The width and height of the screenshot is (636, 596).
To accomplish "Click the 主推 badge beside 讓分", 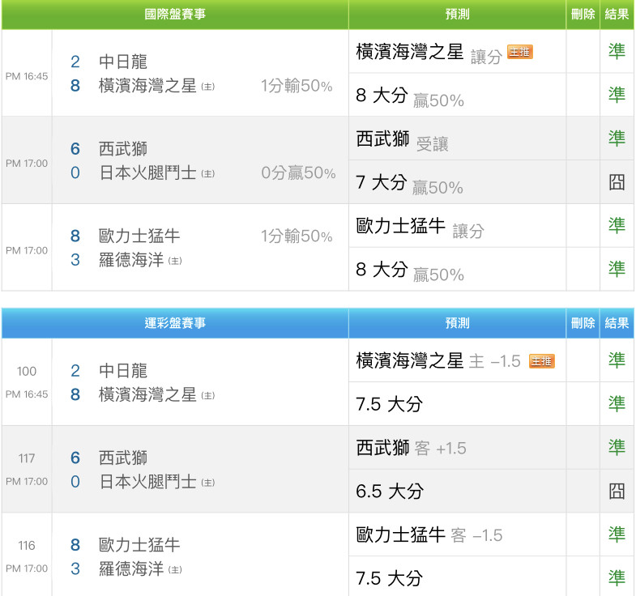I will [520, 52].
